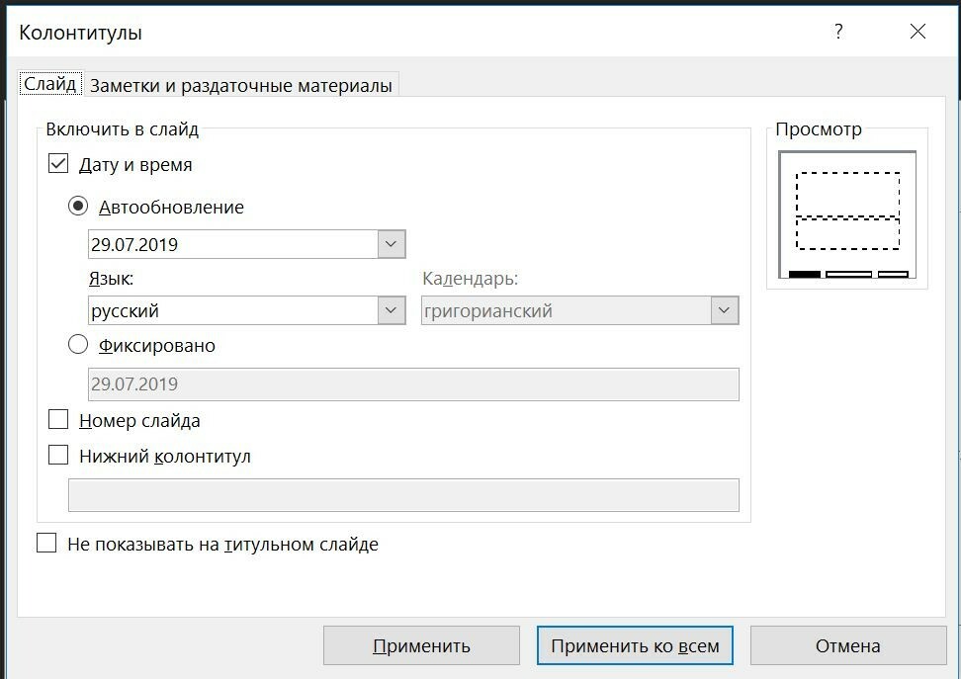This screenshot has width=961, height=679.
Task: Uncheck the Дату и время checkbox
Action: coord(58,164)
